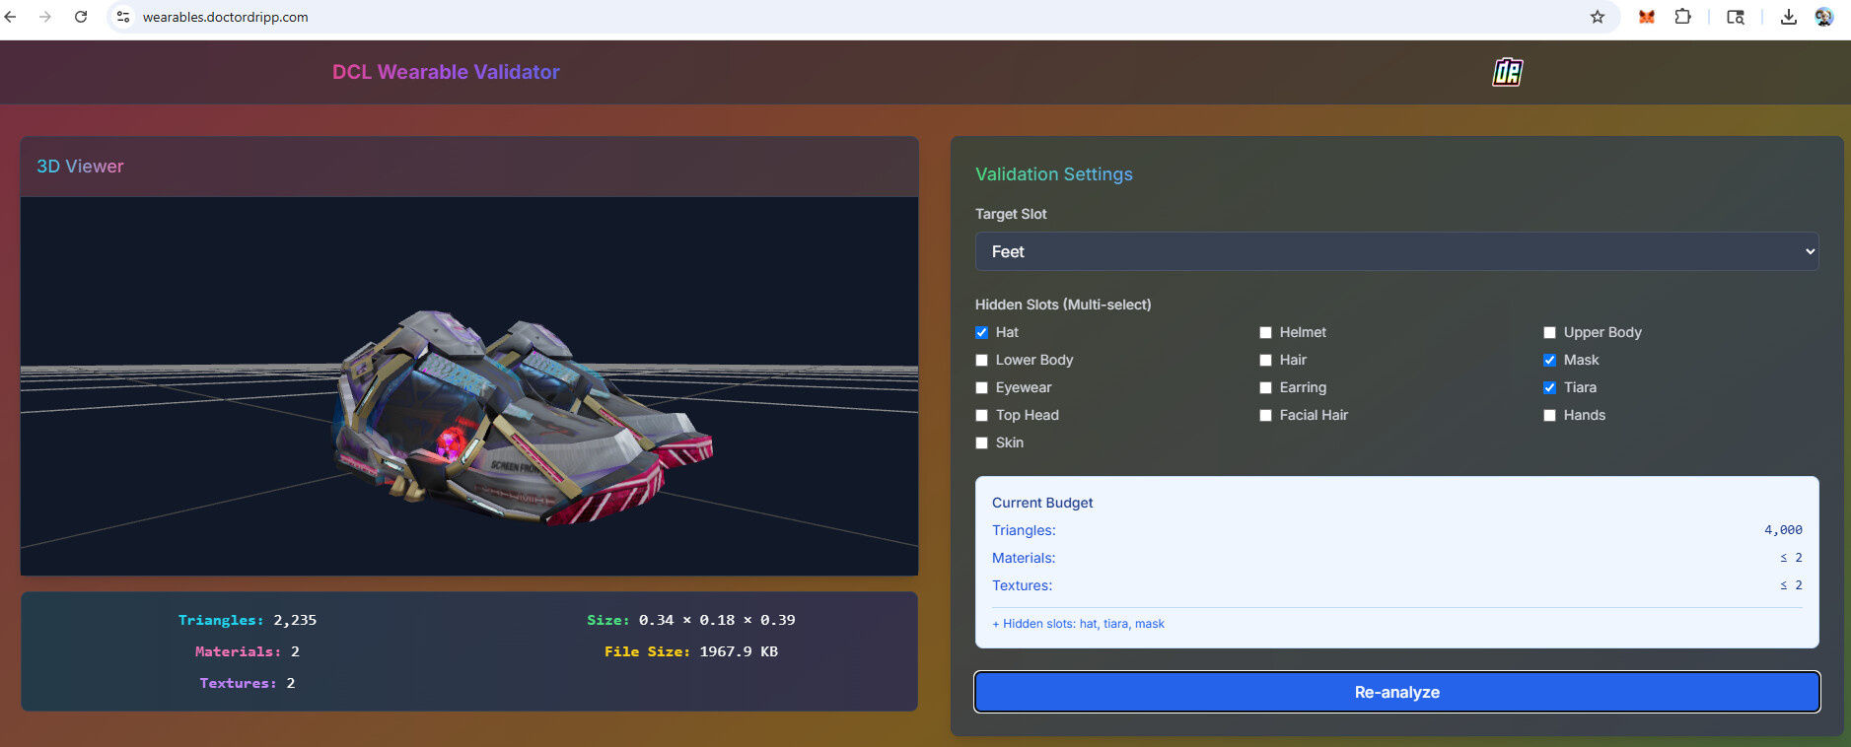Uncheck the Hat hidden slot
The height and width of the screenshot is (747, 1851).
[x=981, y=332]
